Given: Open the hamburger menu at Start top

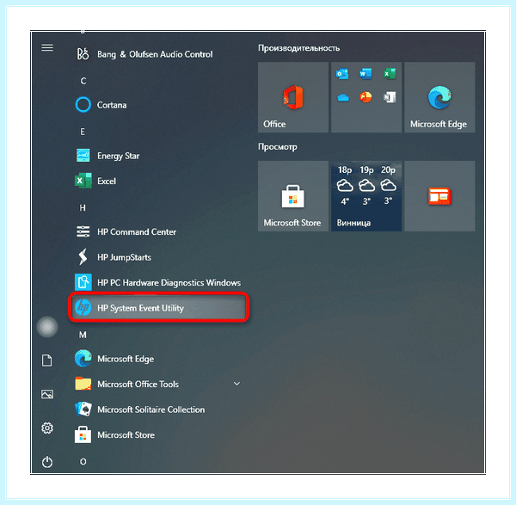Looking at the screenshot, I should point(47,48).
